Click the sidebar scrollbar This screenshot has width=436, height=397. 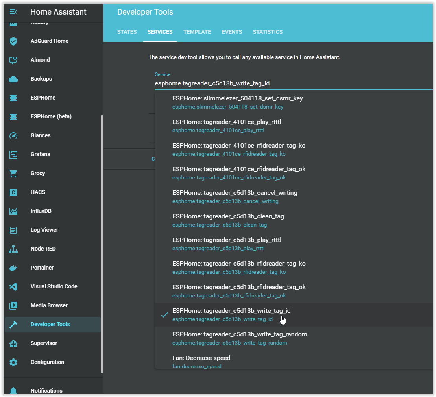(x=102, y=244)
